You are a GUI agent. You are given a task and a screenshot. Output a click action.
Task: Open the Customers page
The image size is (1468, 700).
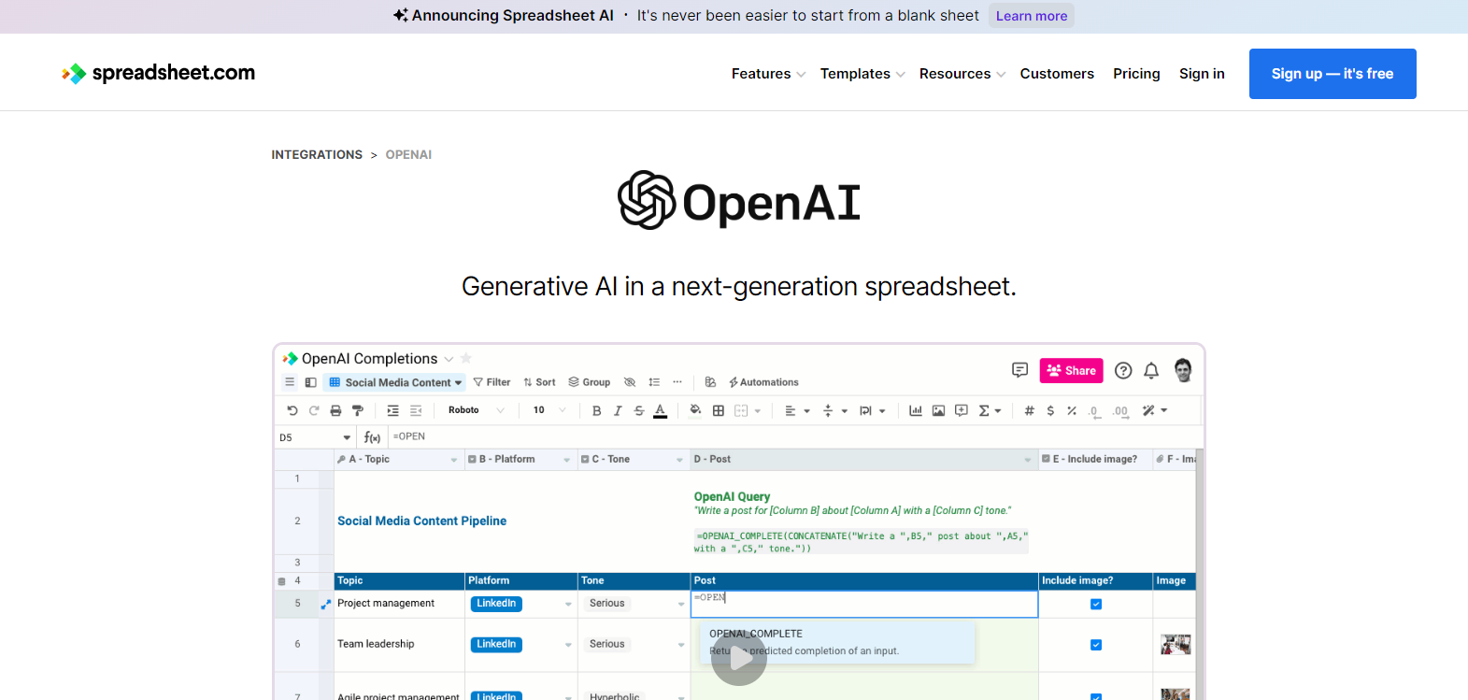coord(1057,74)
